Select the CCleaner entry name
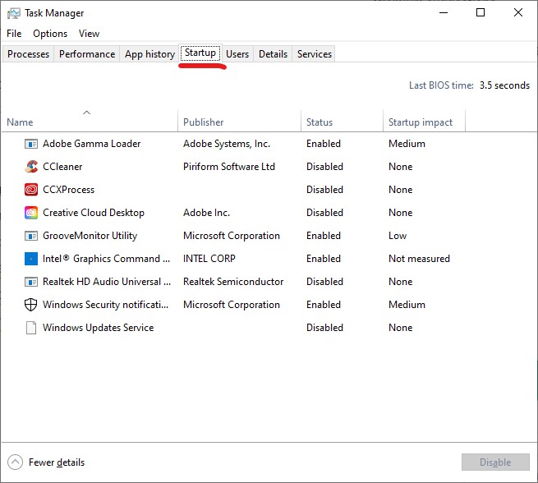Viewport: 538px width, 483px height. [x=62, y=167]
